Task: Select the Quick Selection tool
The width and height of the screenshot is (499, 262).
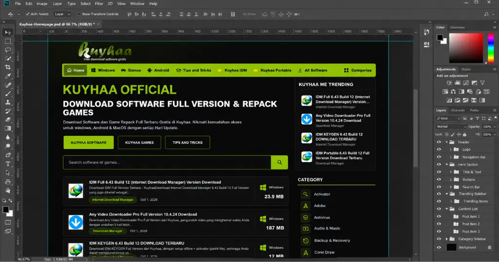Action: pos(8,58)
